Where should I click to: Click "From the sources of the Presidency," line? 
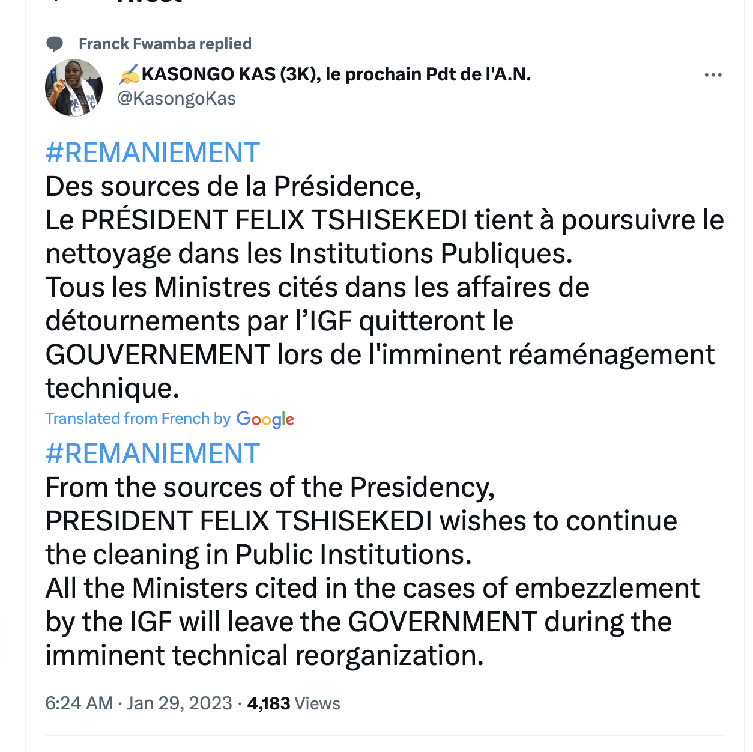270,487
